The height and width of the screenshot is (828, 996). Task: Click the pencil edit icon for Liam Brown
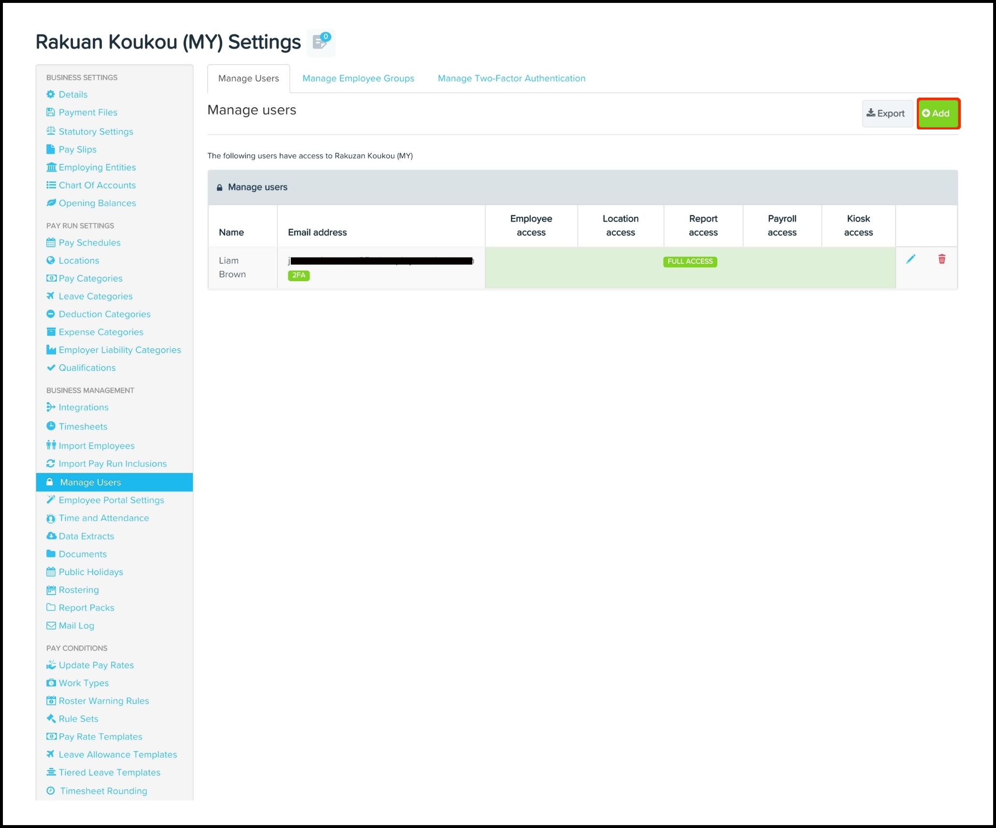point(911,259)
